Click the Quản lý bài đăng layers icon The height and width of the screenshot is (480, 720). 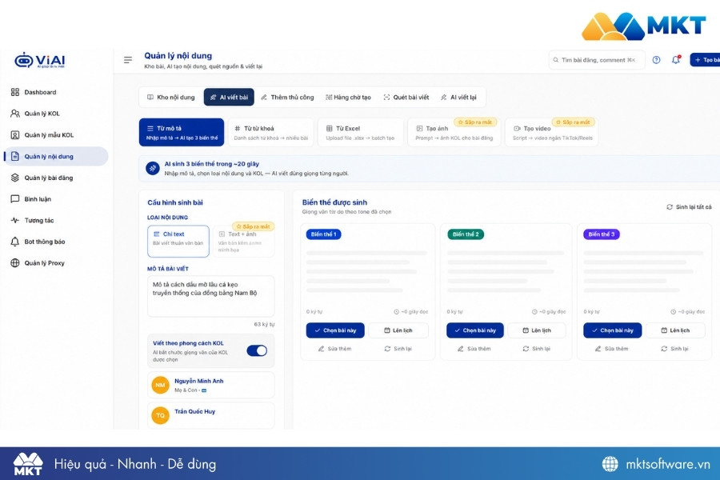coord(15,178)
